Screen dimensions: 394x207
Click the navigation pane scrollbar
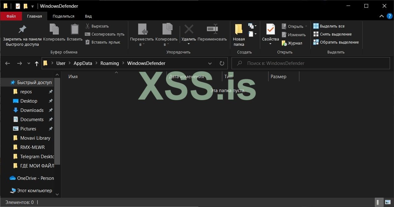coord(57,121)
